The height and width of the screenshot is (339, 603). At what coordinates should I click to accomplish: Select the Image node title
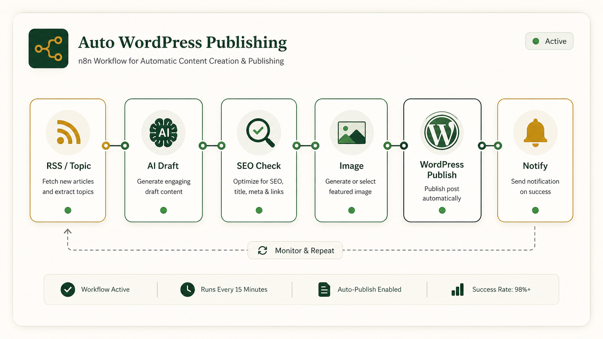coord(351,166)
